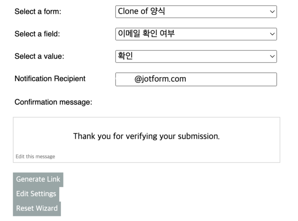Click the "Select a value:" label

click(x=39, y=56)
